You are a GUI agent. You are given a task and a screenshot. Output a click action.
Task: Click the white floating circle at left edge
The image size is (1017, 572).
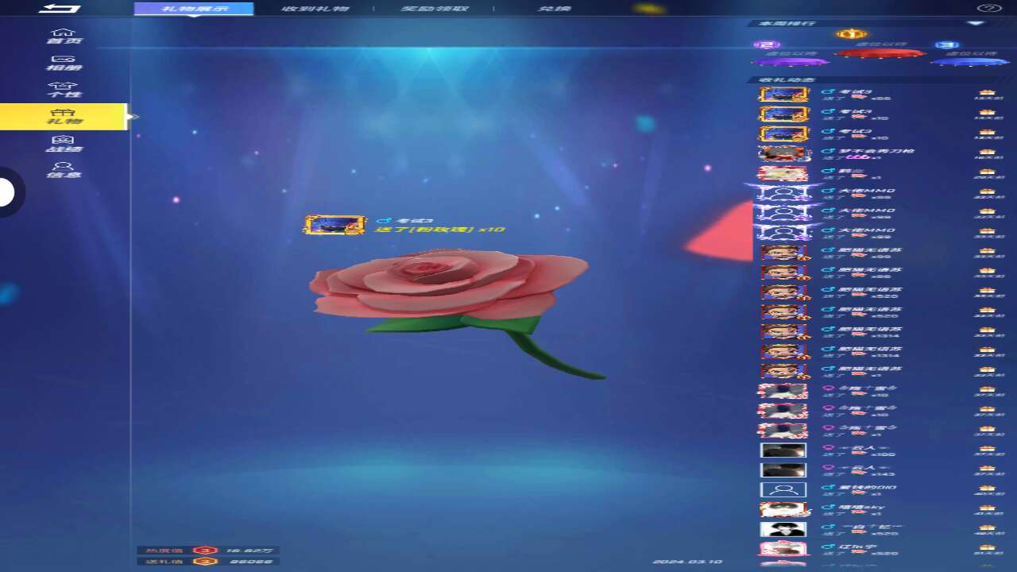6,192
